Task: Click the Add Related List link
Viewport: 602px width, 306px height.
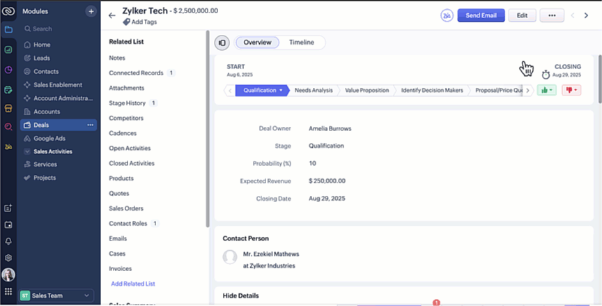Action: [x=132, y=284]
